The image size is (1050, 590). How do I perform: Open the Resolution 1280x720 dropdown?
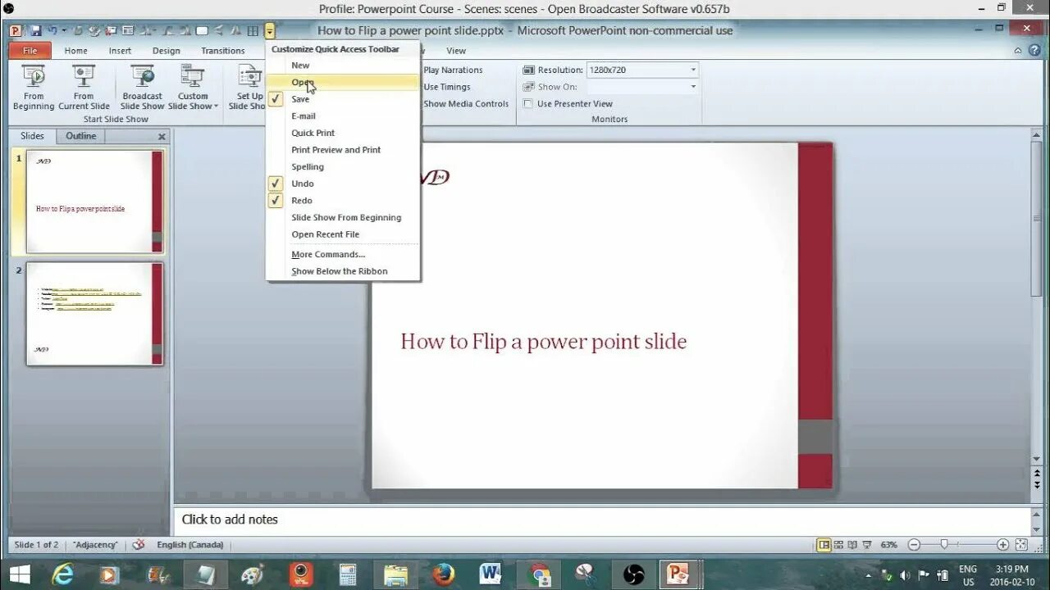coord(693,70)
